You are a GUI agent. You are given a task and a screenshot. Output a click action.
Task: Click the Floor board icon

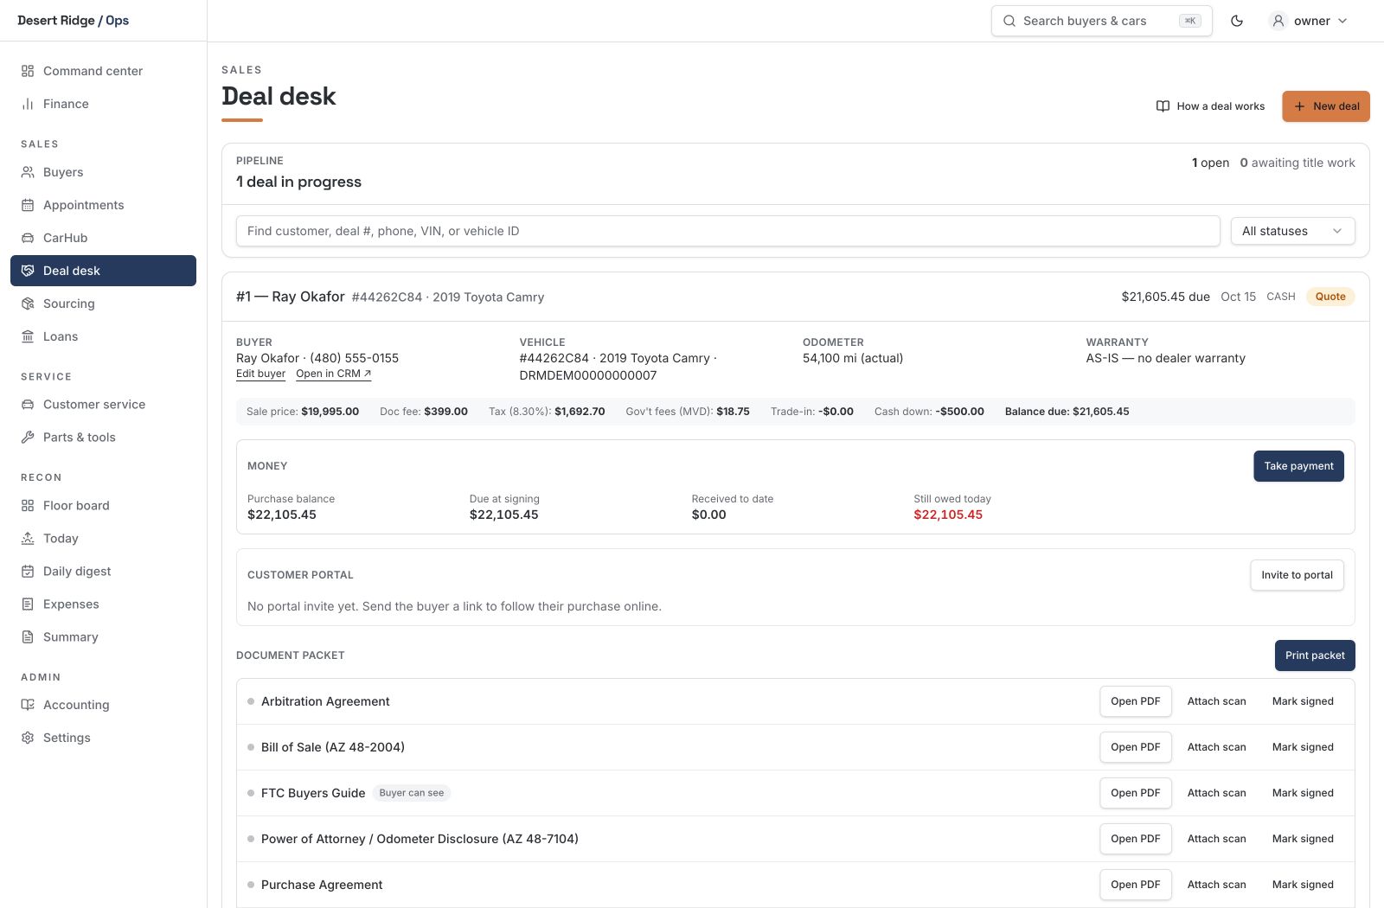28,506
